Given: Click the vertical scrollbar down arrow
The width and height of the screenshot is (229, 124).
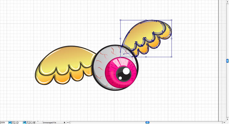Looking at the screenshot, I should point(227,120).
